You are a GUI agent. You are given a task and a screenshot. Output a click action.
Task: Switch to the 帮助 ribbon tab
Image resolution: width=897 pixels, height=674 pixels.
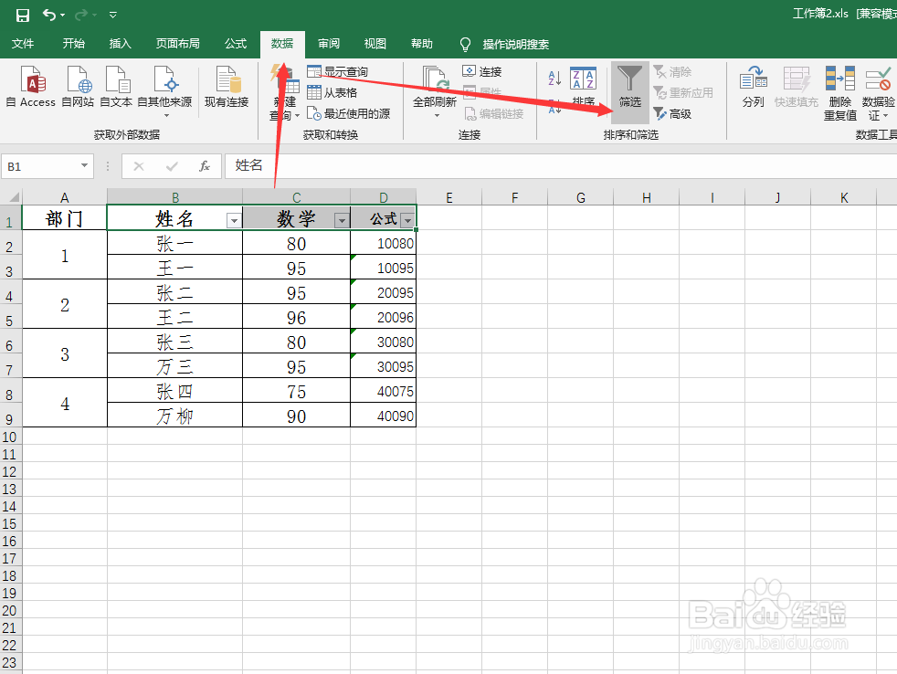pyautogui.click(x=422, y=44)
